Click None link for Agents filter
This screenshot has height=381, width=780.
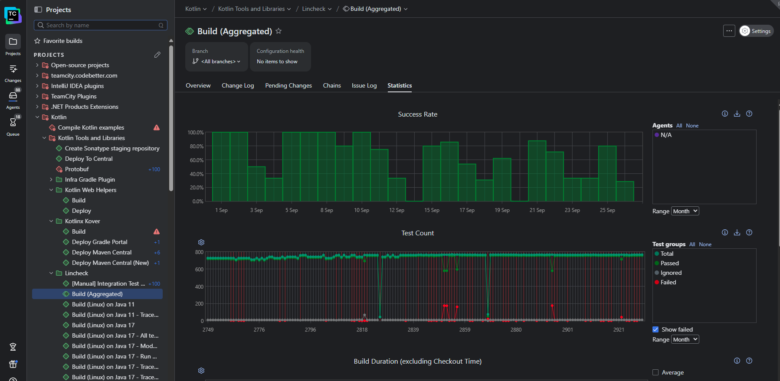point(692,126)
